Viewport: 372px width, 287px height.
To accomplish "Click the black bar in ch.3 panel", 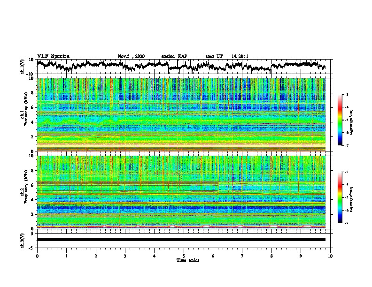I will (181, 240).
